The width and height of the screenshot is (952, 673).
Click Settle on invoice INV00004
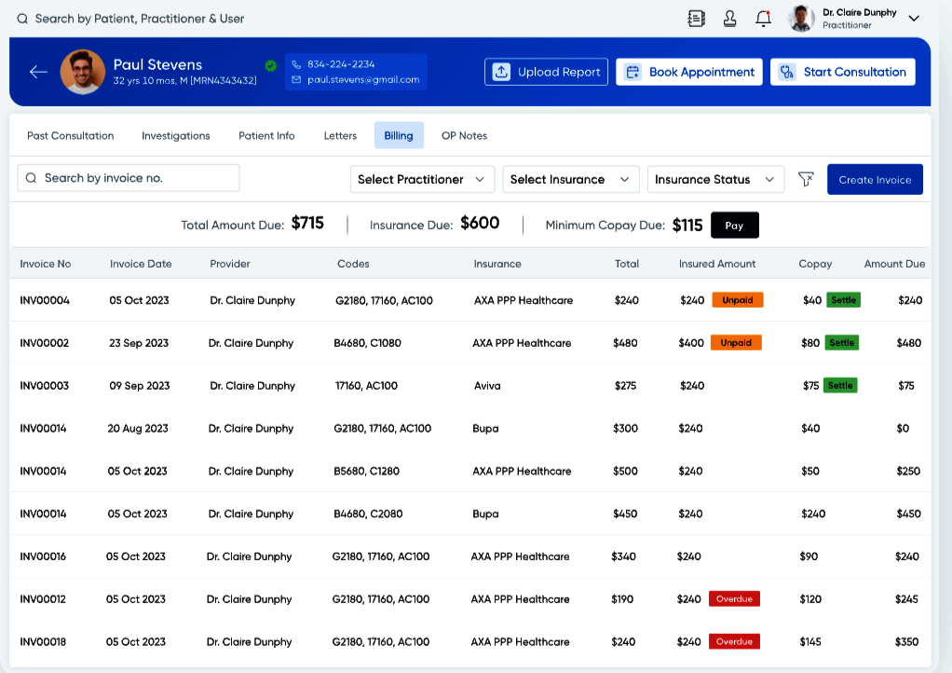[844, 300]
